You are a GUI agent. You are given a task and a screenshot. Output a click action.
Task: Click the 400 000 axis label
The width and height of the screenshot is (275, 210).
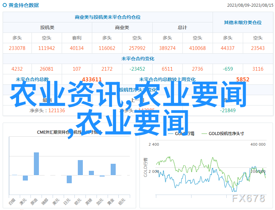(x=258, y=144)
